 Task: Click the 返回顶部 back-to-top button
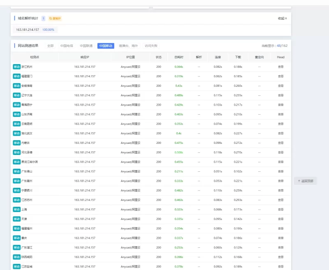point(306,181)
